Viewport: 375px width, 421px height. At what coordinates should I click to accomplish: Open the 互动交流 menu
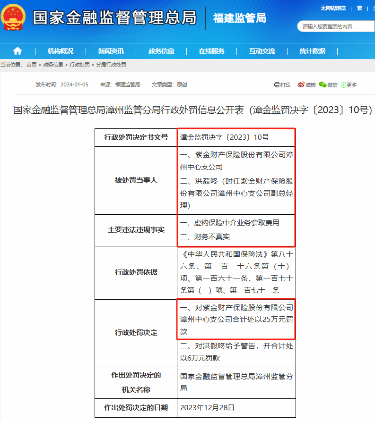262,51
